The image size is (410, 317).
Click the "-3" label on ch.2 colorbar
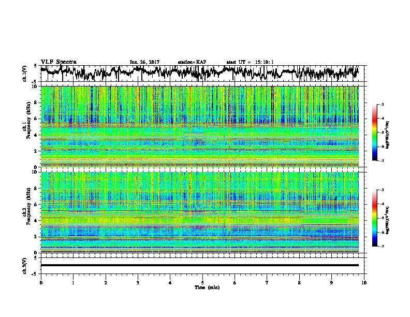pyautogui.click(x=382, y=190)
